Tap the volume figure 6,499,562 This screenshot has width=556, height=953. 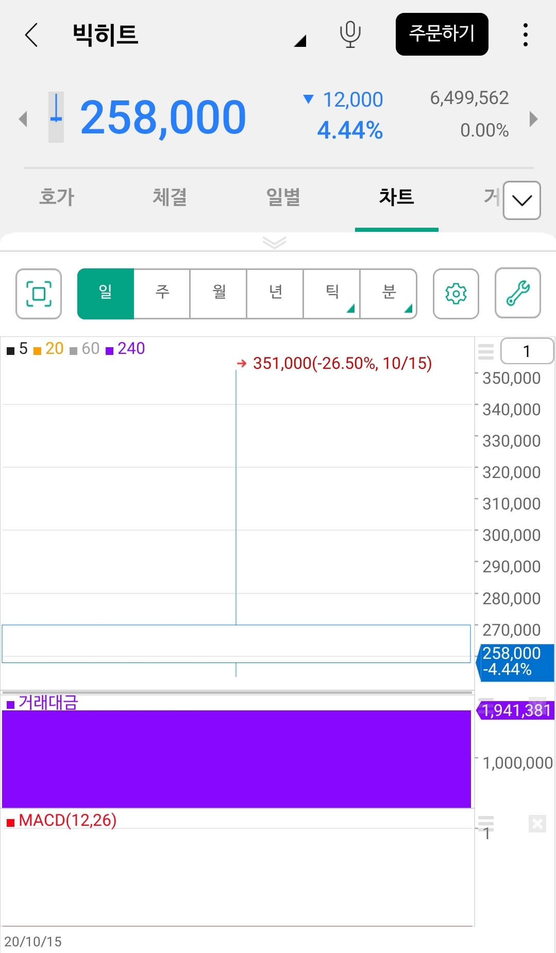pyautogui.click(x=469, y=98)
